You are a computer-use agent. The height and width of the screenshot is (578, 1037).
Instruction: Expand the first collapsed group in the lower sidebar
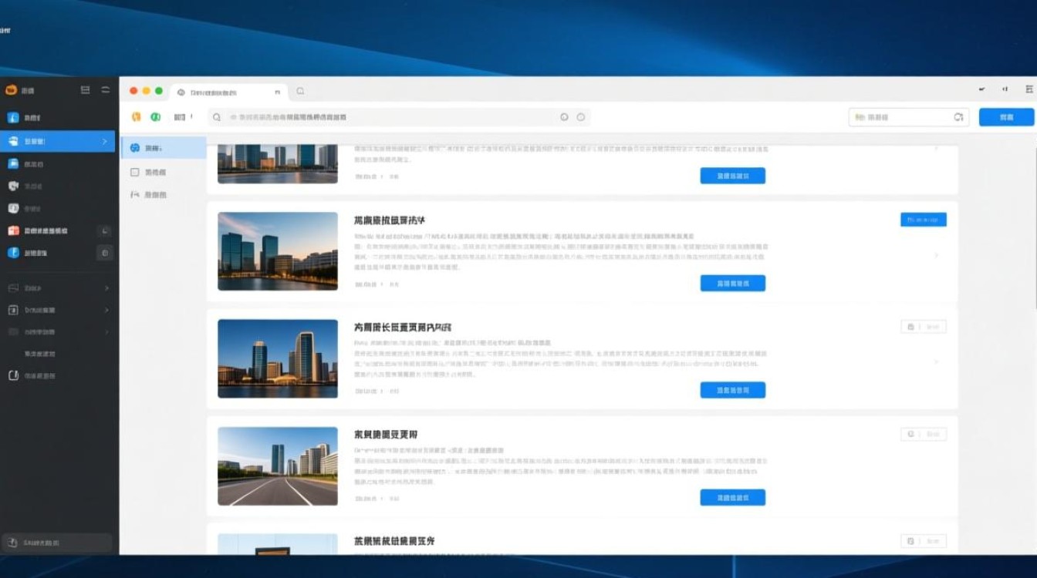click(x=107, y=287)
